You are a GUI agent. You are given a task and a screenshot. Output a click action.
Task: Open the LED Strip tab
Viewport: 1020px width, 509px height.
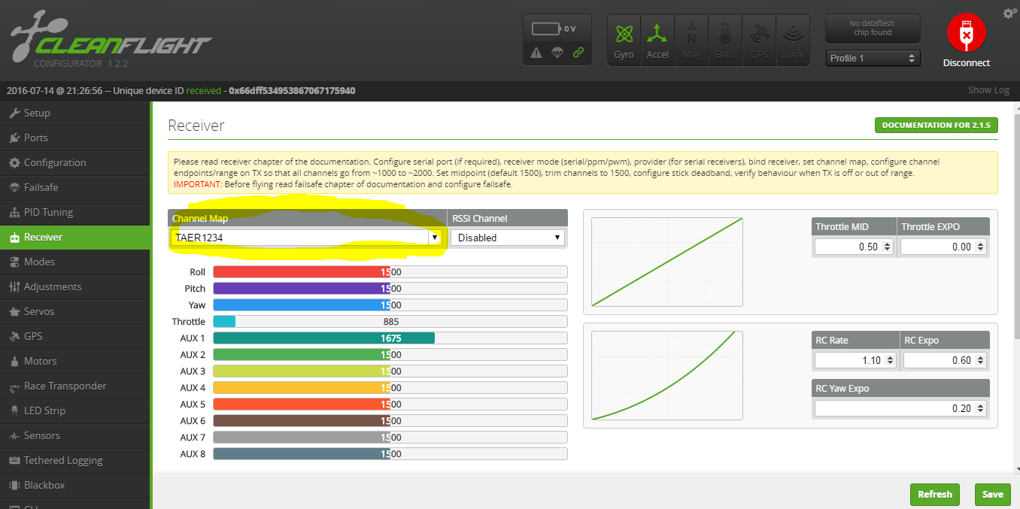pyautogui.click(x=75, y=411)
